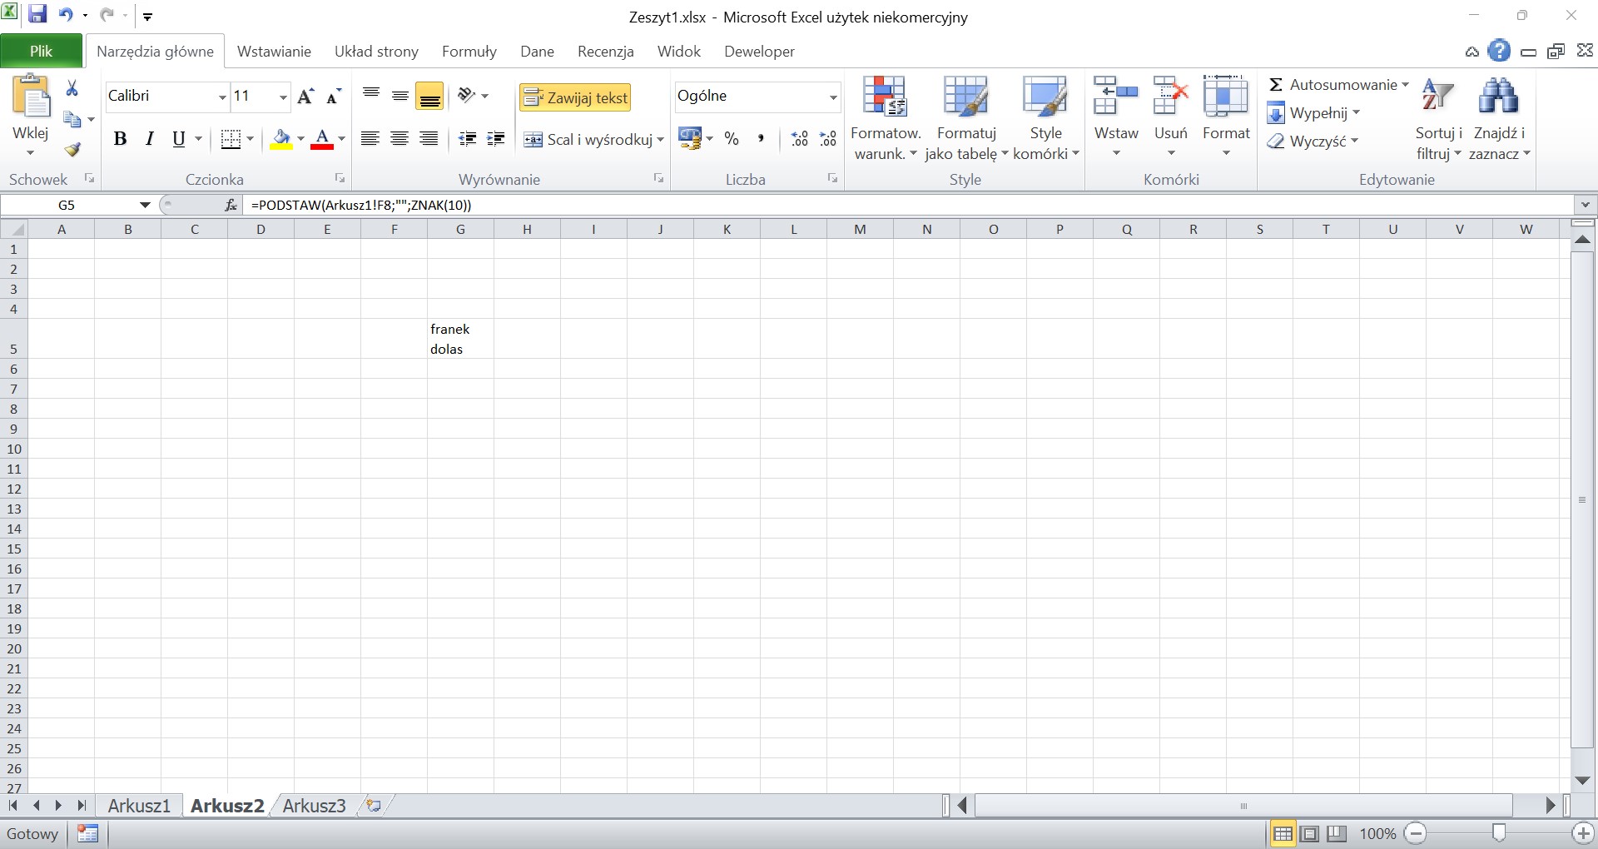Screen dimensions: 1598x849
Task: Open the Deweloper ribbon tab
Action: tap(759, 51)
